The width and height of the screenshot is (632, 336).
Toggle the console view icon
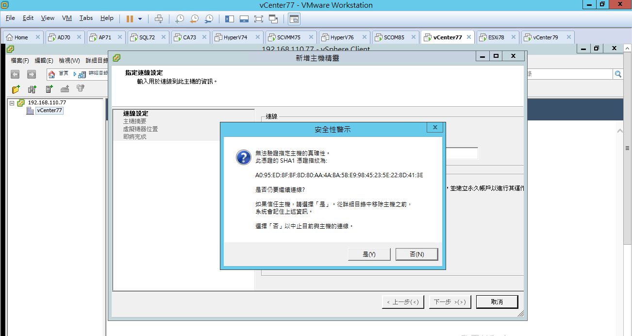click(x=294, y=18)
